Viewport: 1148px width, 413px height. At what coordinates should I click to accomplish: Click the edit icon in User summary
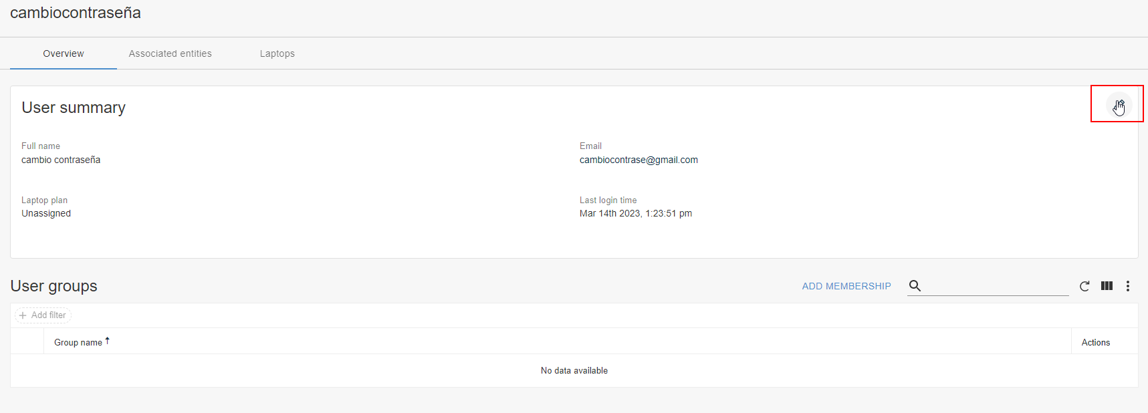coord(1119,105)
